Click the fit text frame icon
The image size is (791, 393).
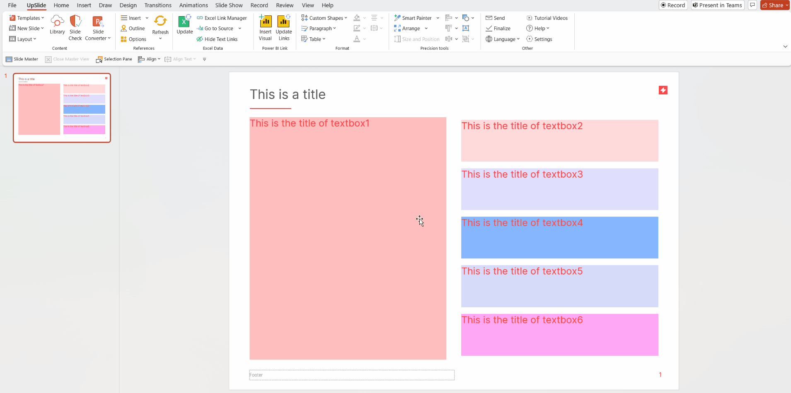coord(466,29)
